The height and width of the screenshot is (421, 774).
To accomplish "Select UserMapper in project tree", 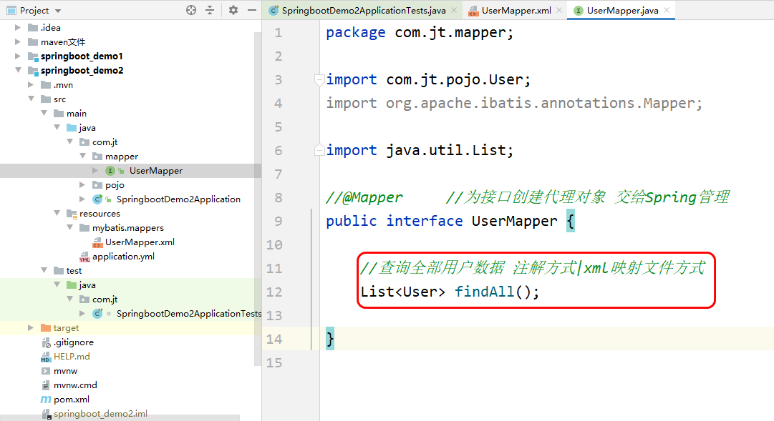I will point(156,171).
